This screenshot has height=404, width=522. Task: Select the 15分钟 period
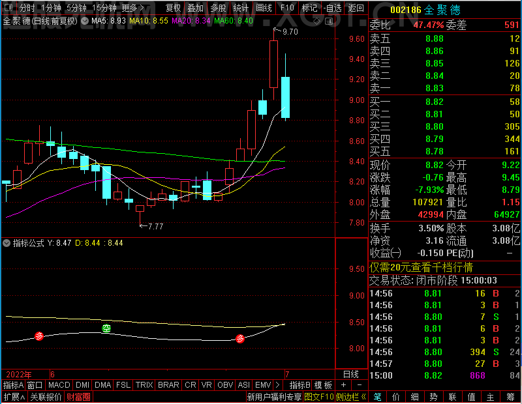pyautogui.click(x=104, y=8)
